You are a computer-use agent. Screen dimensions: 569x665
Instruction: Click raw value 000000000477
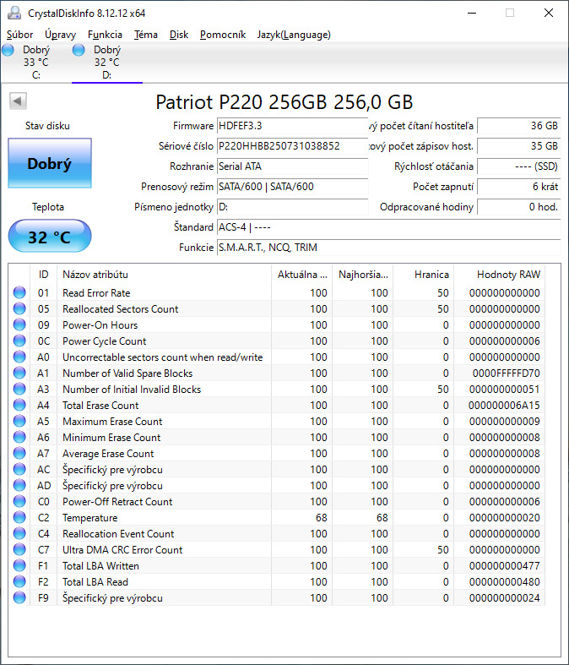(x=505, y=566)
